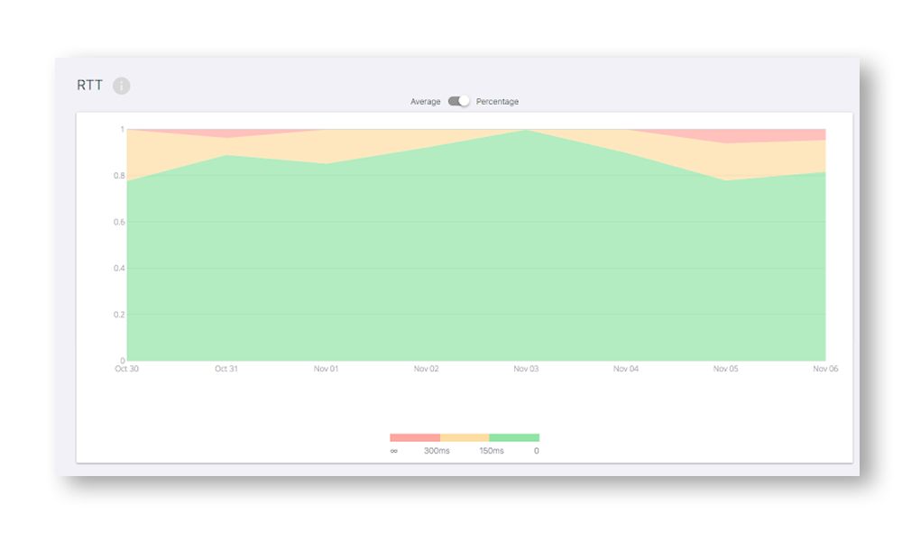
Task: Select the 150ms legend label
Action: (492, 448)
